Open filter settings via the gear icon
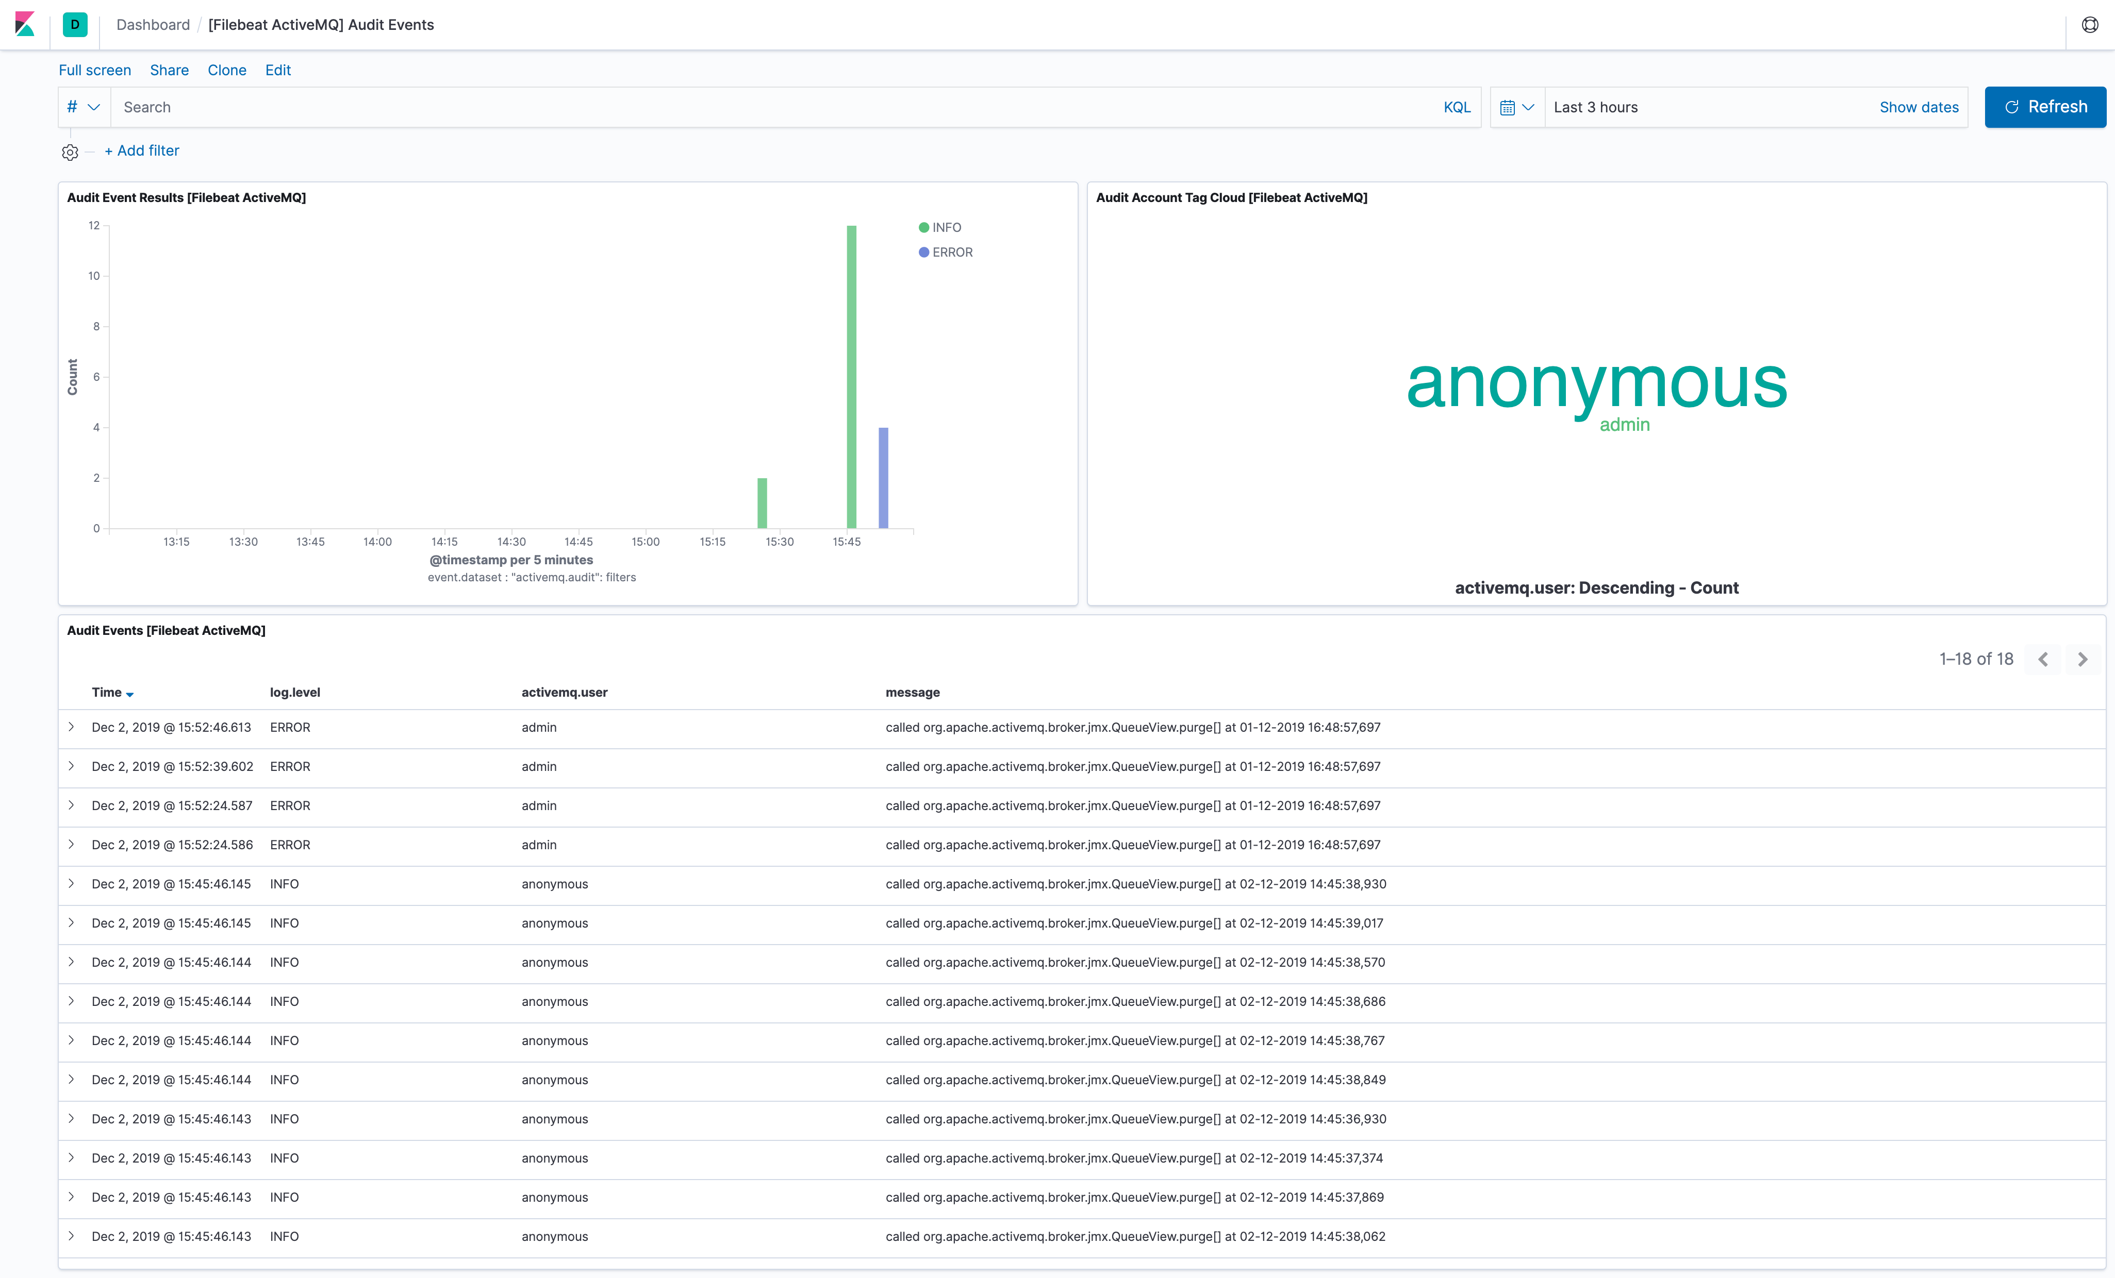The image size is (2115, 1278). pos(70,152)
